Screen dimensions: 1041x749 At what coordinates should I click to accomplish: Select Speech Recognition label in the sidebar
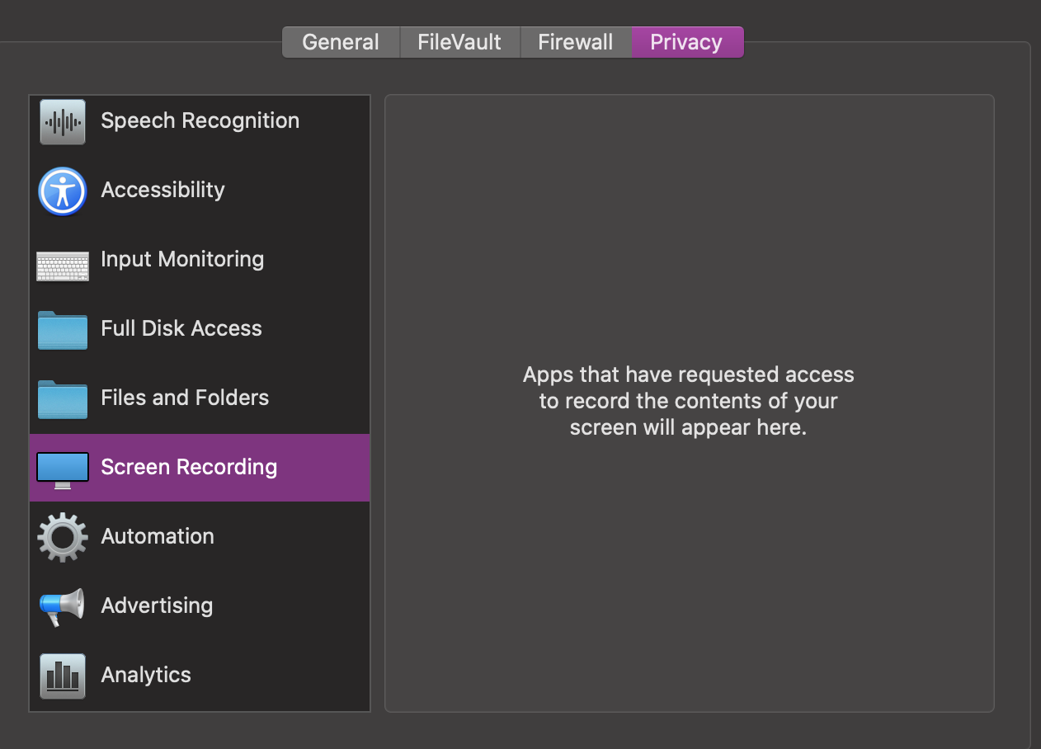[x=200, y=120]
